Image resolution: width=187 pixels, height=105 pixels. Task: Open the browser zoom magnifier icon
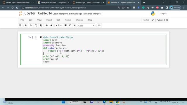pos(119,8)
